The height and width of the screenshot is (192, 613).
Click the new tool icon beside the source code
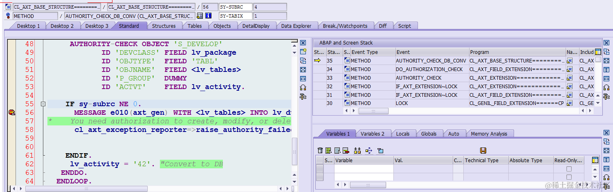click(303, 52)
